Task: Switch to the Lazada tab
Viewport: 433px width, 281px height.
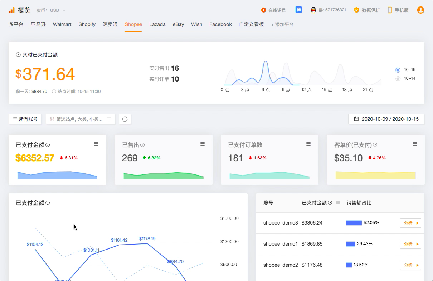Action: point(157,24)
